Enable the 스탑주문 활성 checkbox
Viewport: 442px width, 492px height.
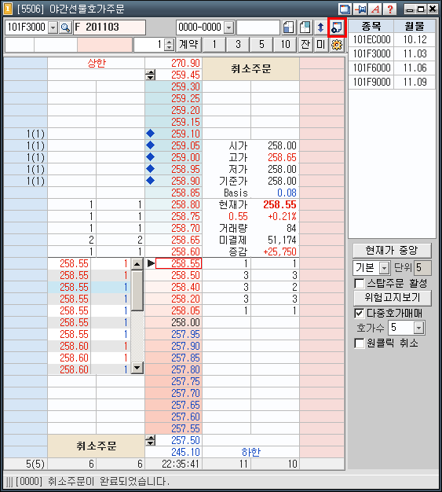360,284
